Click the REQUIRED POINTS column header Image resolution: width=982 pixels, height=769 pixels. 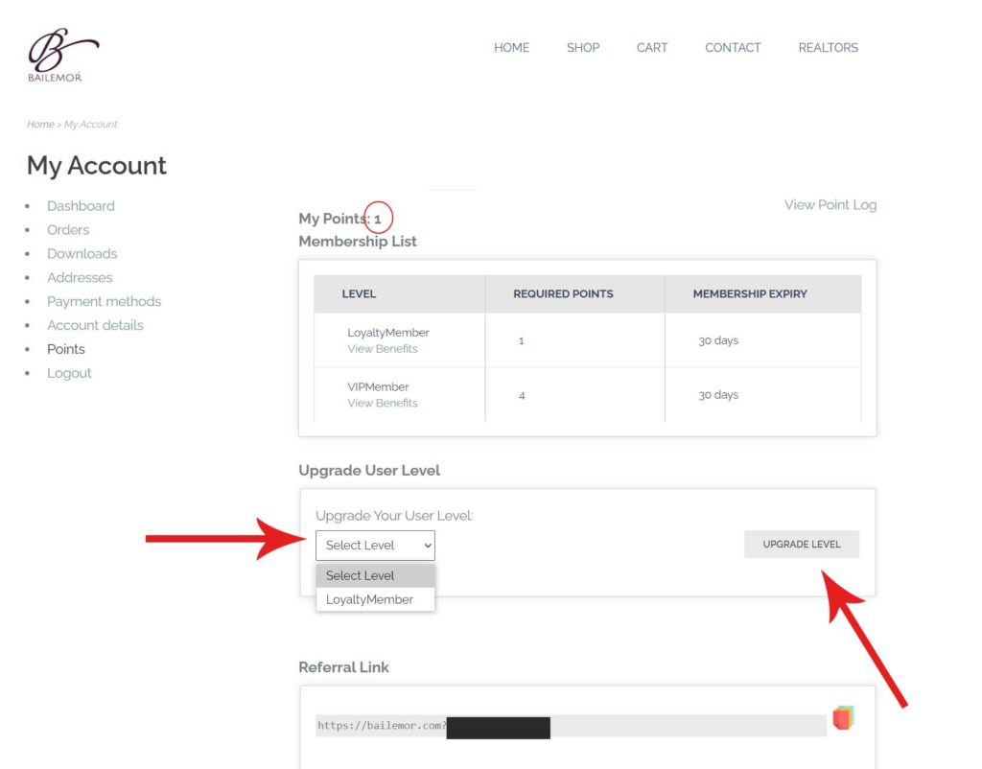[x=563, y=293]
